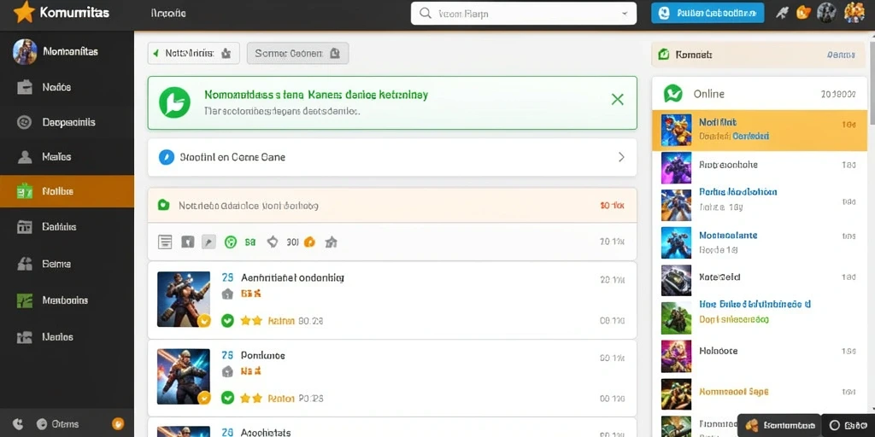Click the magnifier icon in search box
This screenshot has height=437, width=875.
click(x=426, y=14)
